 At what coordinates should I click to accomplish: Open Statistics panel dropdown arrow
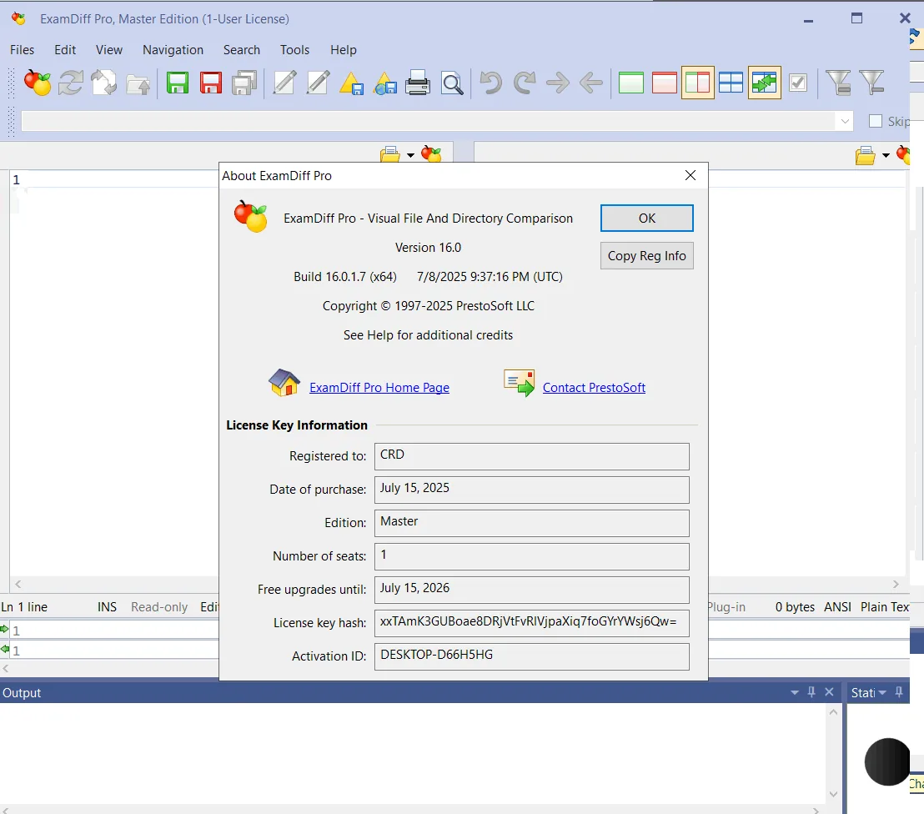[882, 692]
